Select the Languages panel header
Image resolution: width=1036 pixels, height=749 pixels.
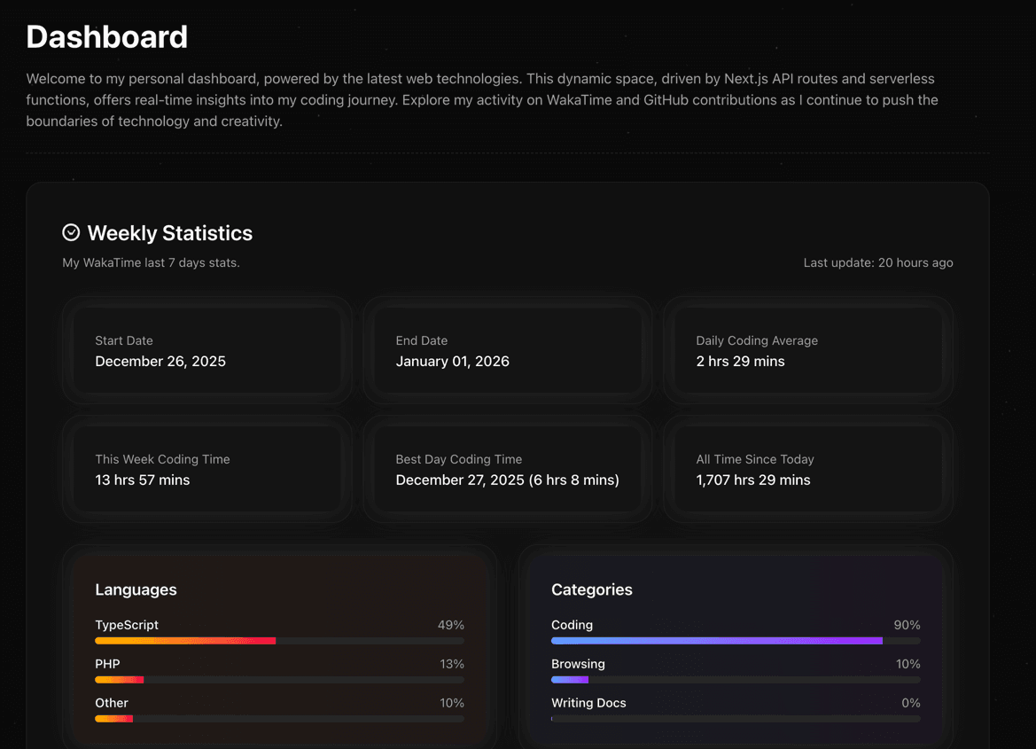[x=136, y=589]
